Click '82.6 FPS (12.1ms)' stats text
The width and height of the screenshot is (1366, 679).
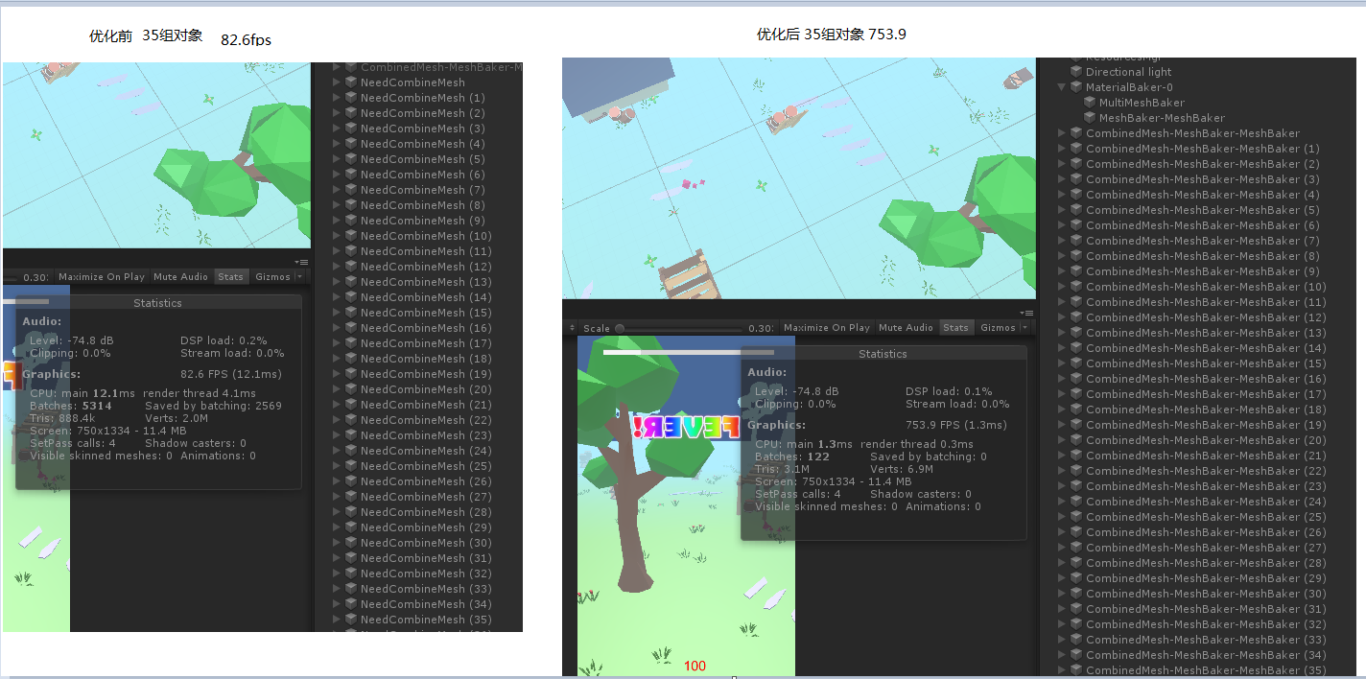click(x=231, y=374)
